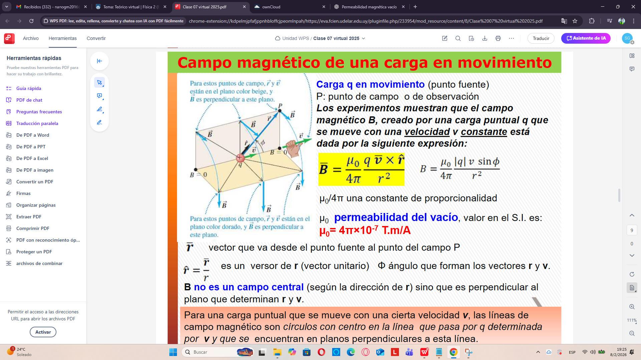Open the comment annotation tool

(x=99, y=96)
